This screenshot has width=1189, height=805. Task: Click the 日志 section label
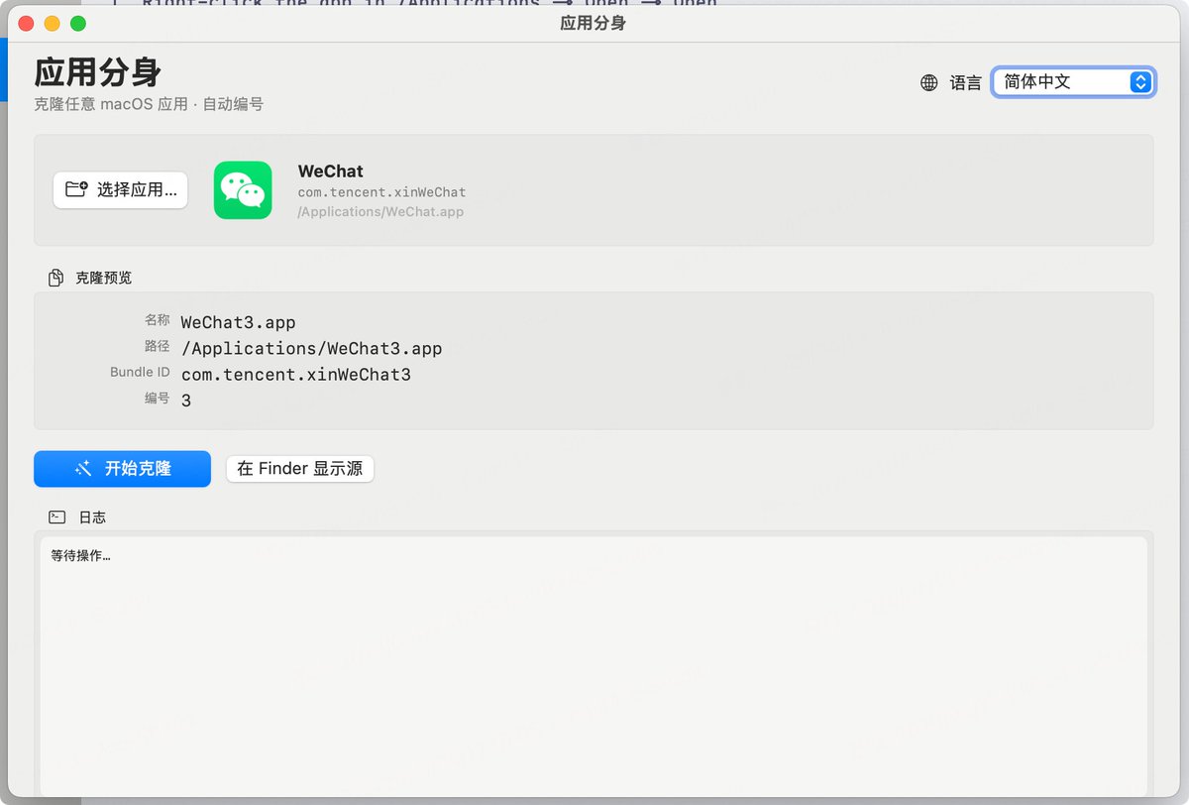click(92, 517)
